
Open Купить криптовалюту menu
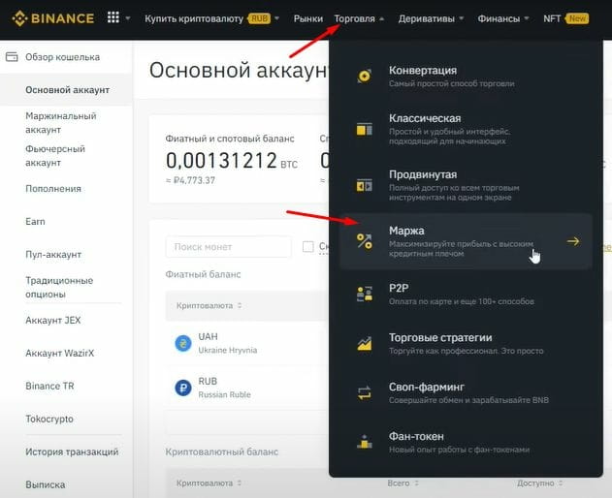(x=194, y=18)
